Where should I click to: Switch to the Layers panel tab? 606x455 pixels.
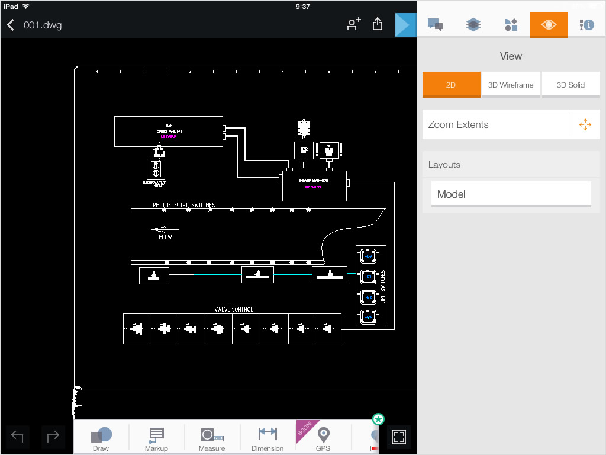pyautogui.click(x=473, y=25)
